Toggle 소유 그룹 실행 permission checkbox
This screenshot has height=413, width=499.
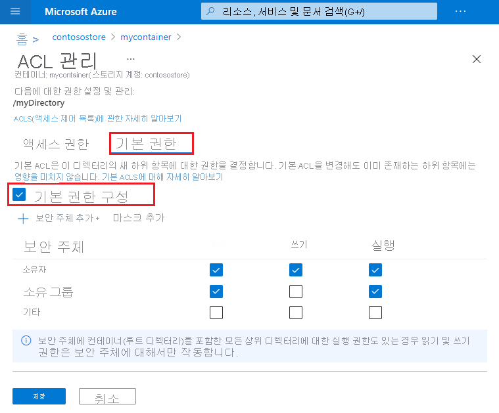tap(375, 292)
